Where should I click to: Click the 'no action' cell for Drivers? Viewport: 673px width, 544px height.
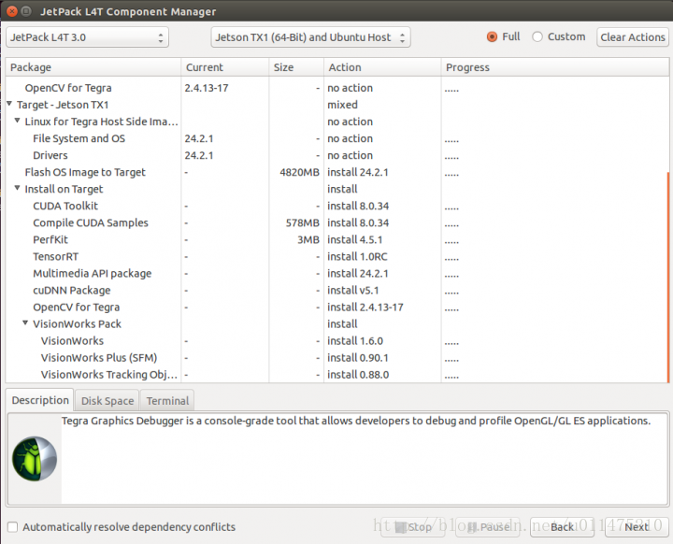point(350,155)
